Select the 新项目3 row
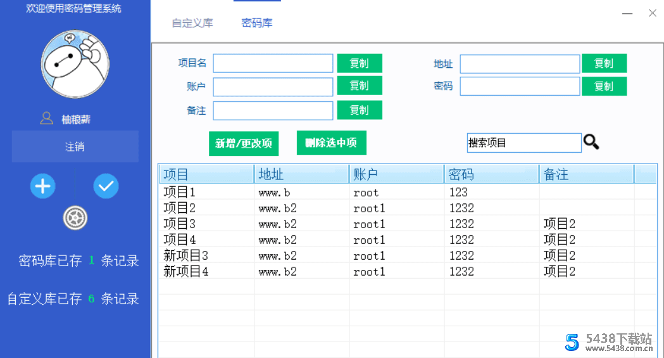This screenshot has width=664, height=358. [408, 256]
